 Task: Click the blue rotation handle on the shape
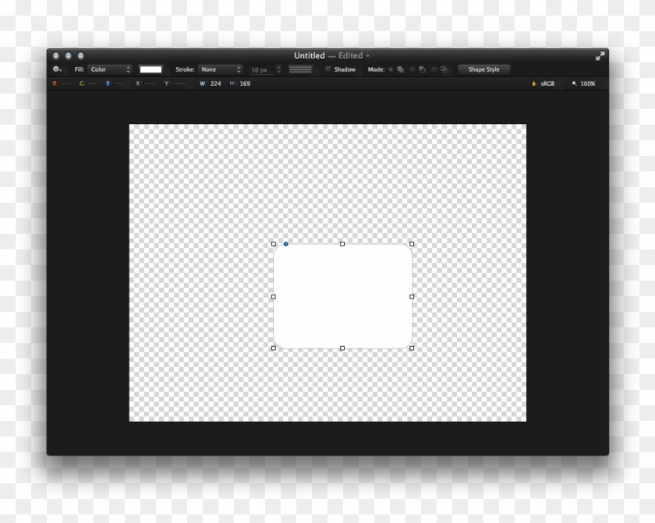pos(285,244)
